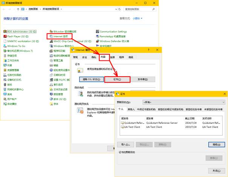The width and height of the screenshot is (228, 177).
Task: Expand the 查看方式 小图标 dropdown
Action: [136, 18]
